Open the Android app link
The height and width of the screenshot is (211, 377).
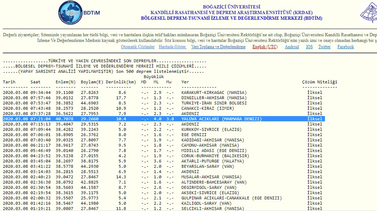pyautogui.click(x=292, y=47)
